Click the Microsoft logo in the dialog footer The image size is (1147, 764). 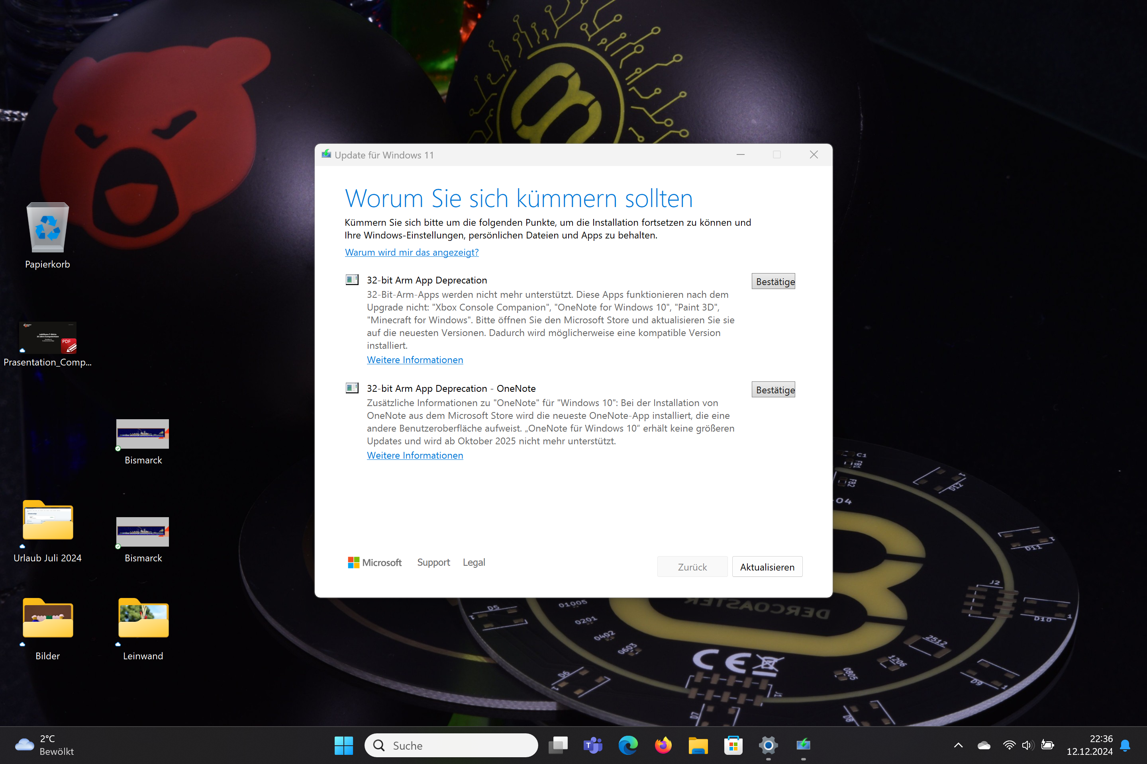pyautogui.click(x=374, y=562)
